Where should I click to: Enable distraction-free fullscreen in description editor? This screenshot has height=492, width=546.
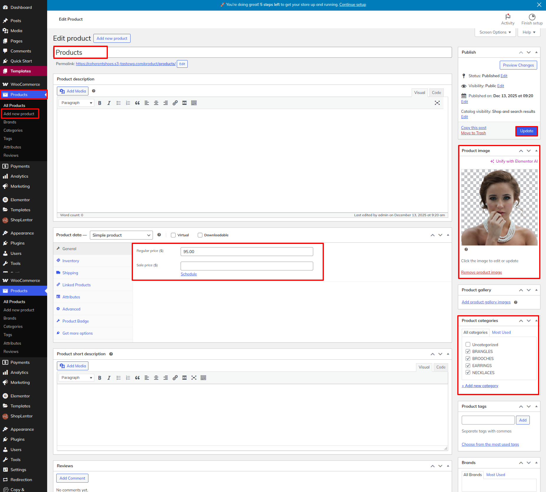(437, 103)
